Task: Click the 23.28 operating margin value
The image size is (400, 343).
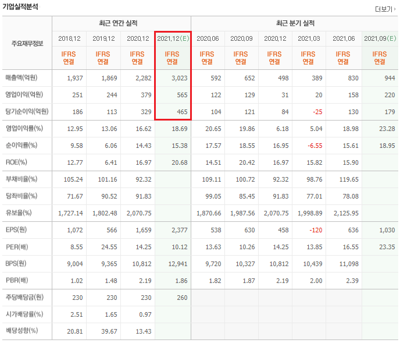Action: coord(387,129)
